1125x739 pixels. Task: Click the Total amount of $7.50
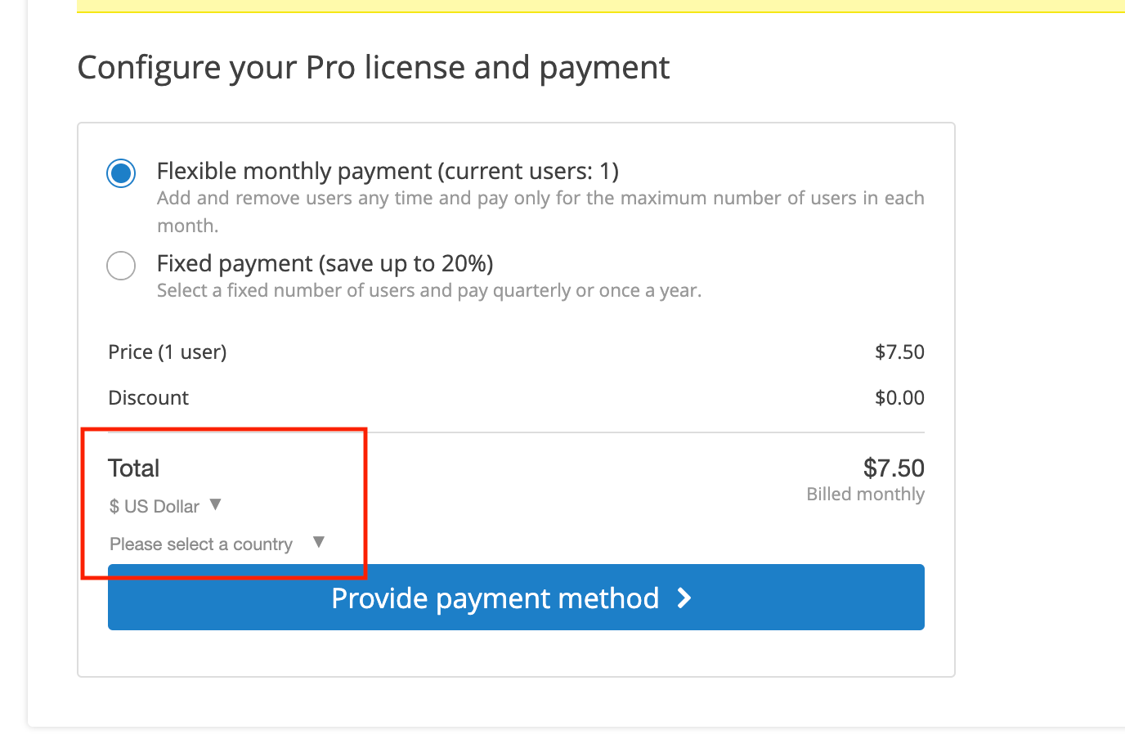coord(894,468)
